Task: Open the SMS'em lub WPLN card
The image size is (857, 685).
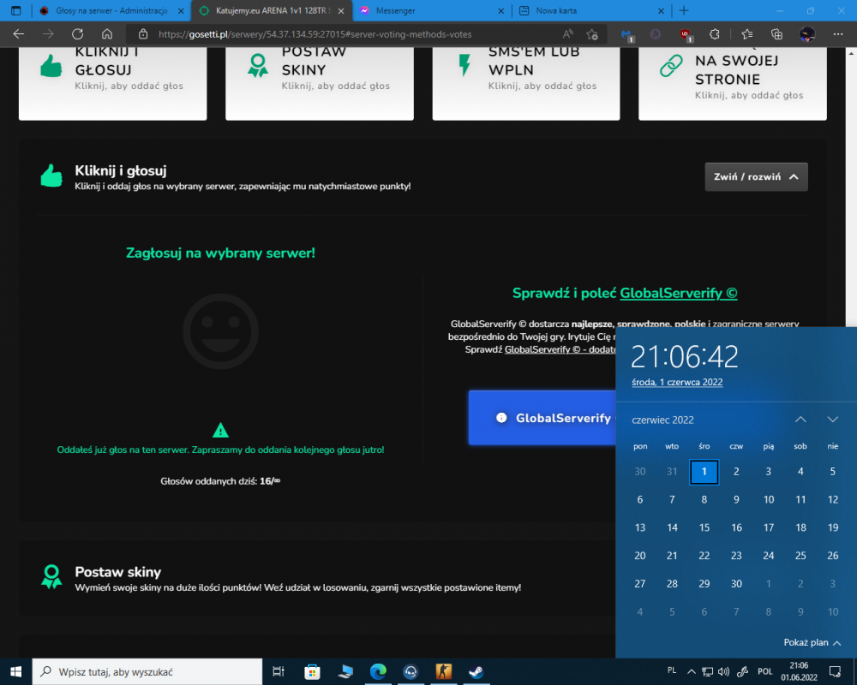Action: (526, 84)
